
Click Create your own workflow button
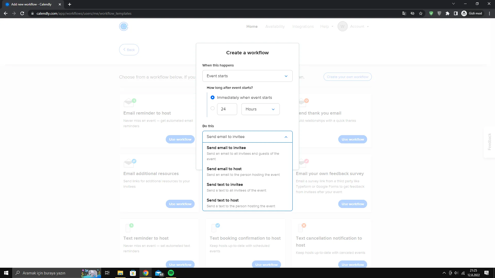click(347, 77)
